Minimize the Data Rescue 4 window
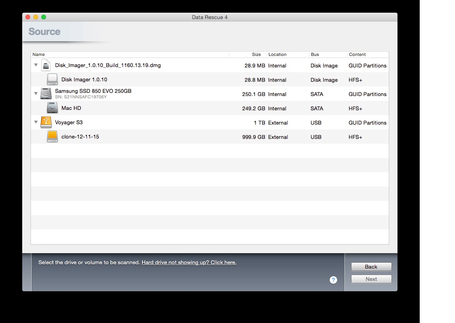This screenshot has height=323, width=455. 36,17
